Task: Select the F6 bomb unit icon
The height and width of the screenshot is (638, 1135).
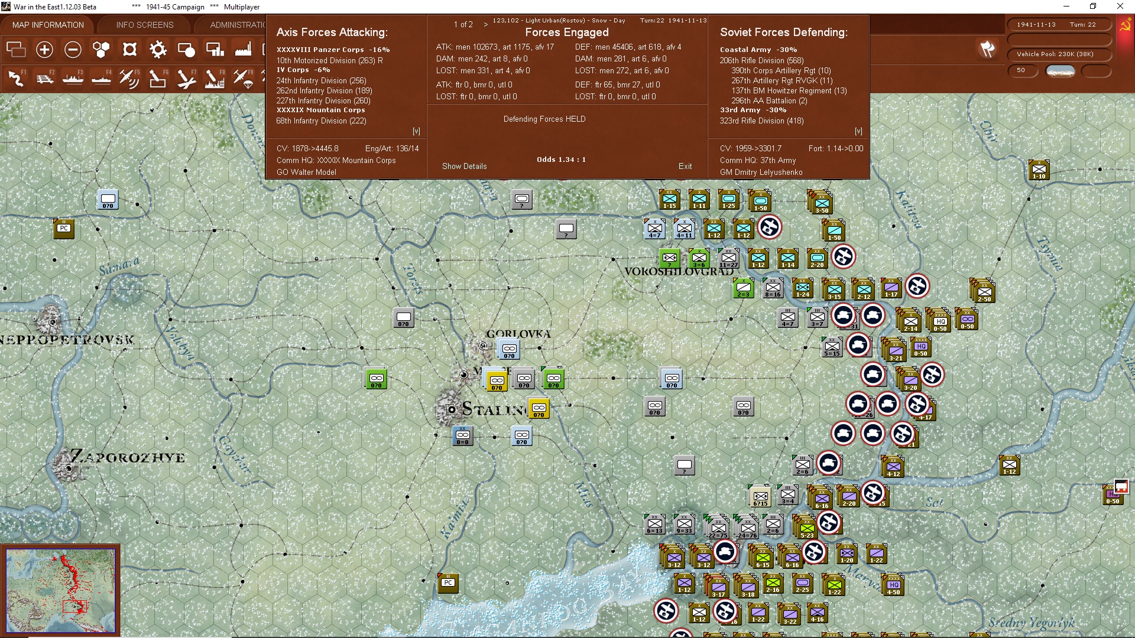Action: (158, 79)
